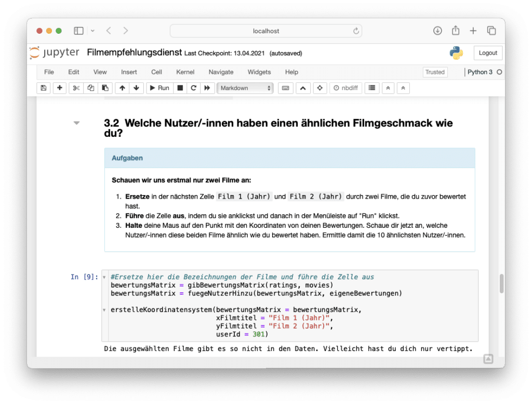This screenshot has width=532, height=404.
Task: Click the localhost address bar
Action: [266, 31]
